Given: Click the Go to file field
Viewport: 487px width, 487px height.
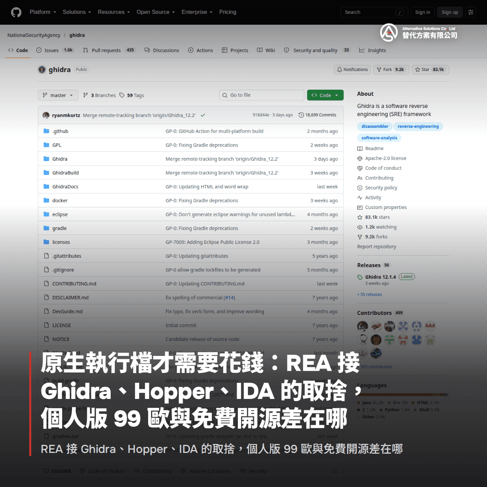Looking at the screenshot, I should (x=262, y=95).
